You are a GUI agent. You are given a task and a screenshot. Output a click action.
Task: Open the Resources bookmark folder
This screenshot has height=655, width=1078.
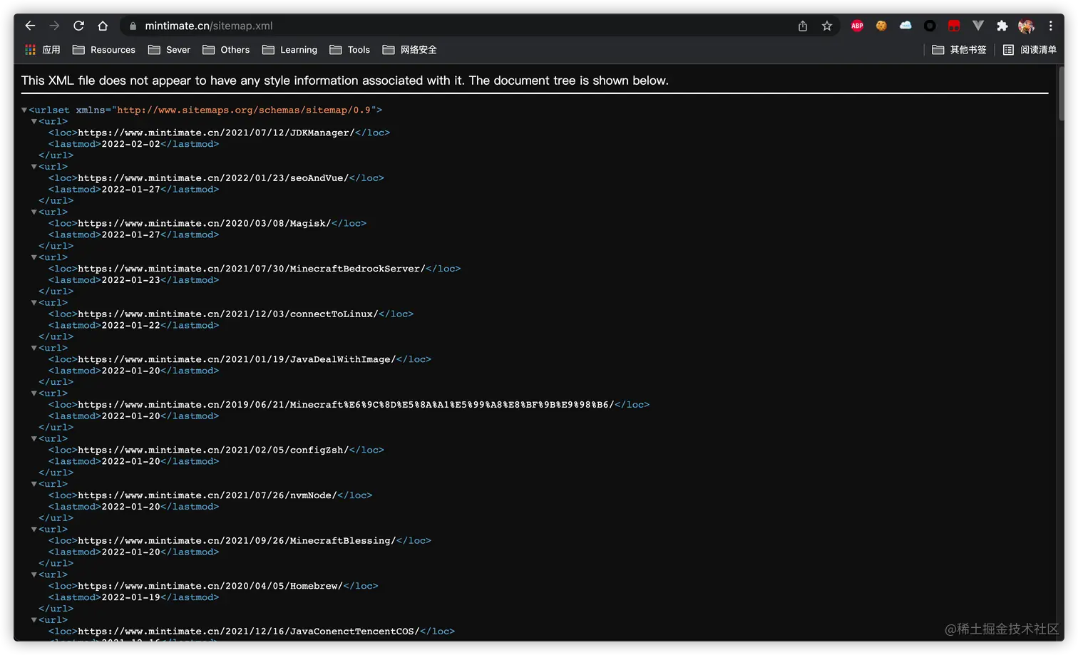(104, 50)
